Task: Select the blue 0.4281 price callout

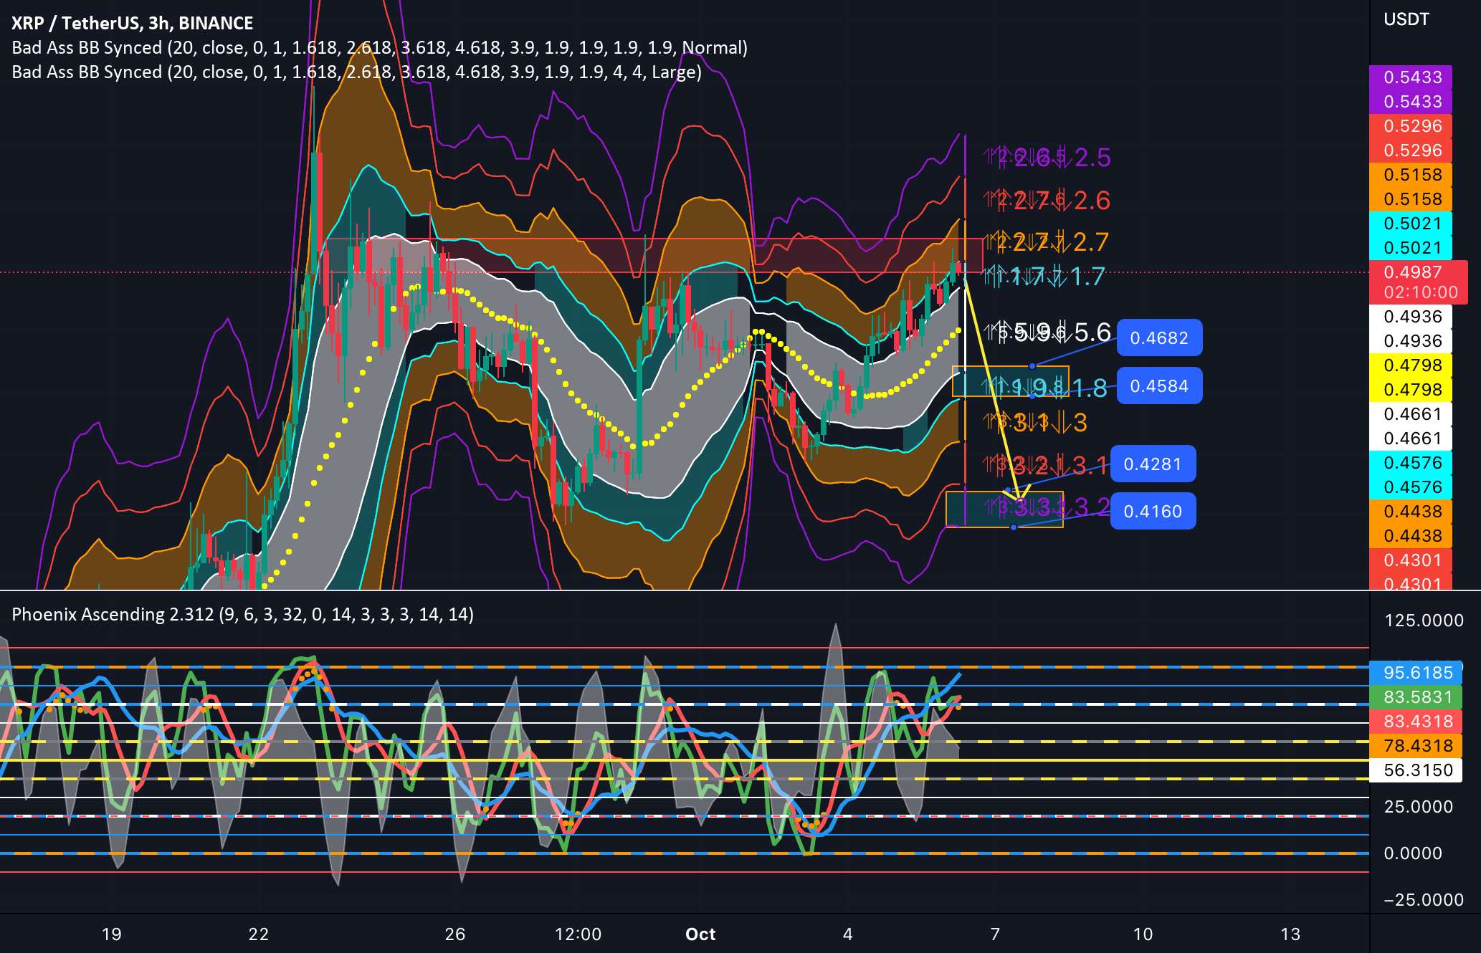Action: click(x=1152, y=464)
